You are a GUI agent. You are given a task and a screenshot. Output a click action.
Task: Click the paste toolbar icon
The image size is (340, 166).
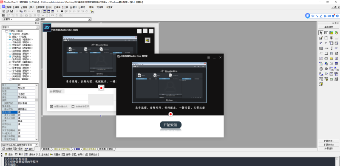tap(25, 11)
